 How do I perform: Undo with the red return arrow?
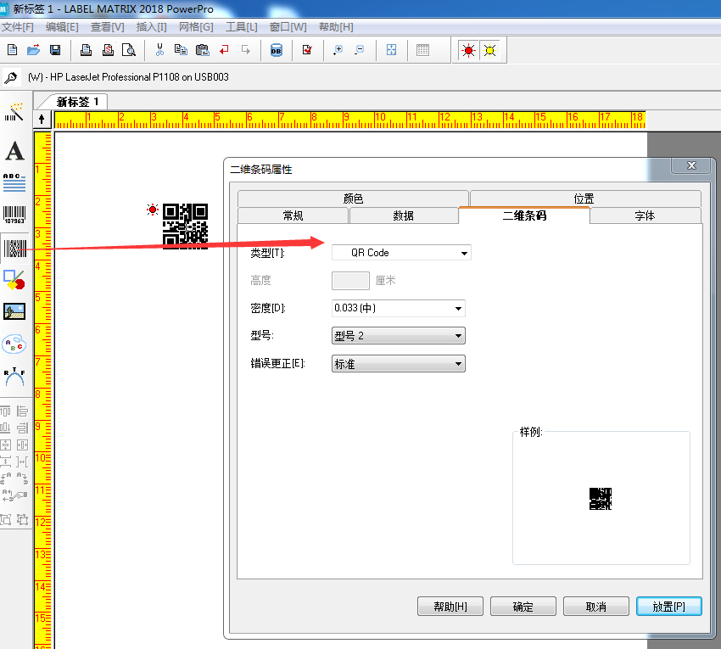point(225,50)
